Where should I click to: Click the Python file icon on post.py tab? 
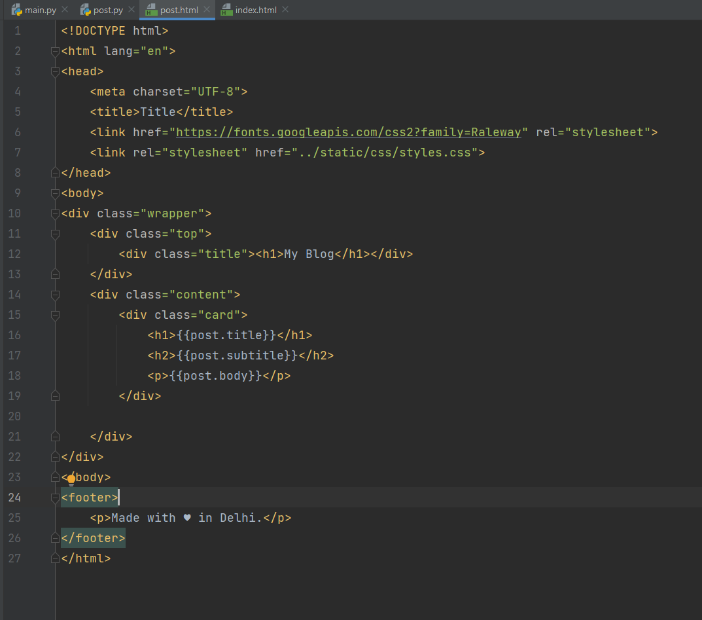click(85, 10)
